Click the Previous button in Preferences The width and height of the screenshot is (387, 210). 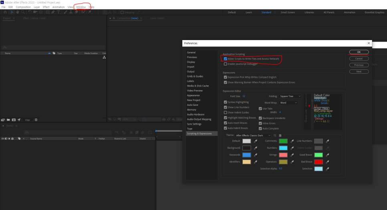pyautogui.click(x=359, y=65)
